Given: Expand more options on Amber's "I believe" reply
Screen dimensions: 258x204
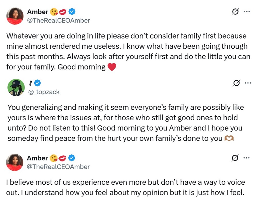Looking at the screenshot, I should click(x=246, y=158).
